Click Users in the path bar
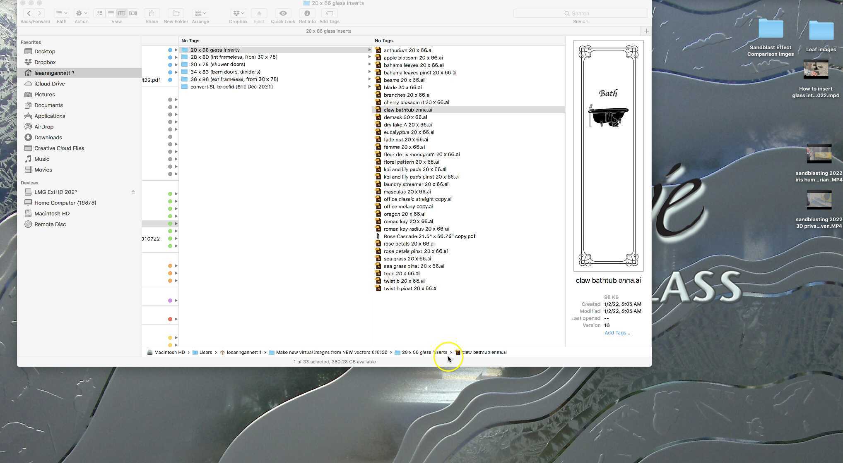This screenshot has height=463, width=843. pyautogui.click(x=205, y=352)
